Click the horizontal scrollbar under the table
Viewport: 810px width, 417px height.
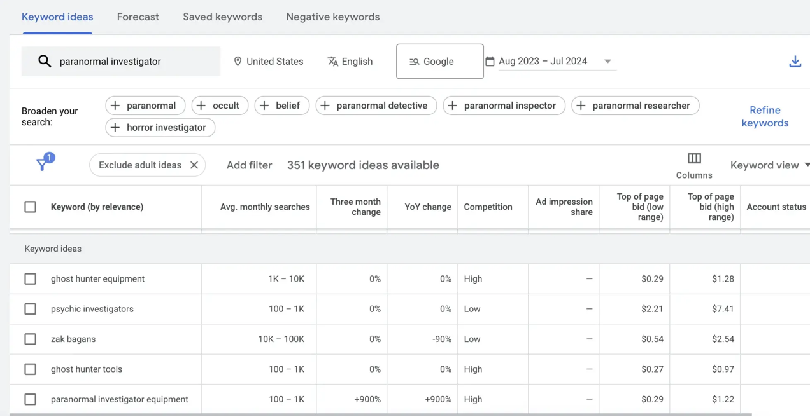tap(381, 415)
